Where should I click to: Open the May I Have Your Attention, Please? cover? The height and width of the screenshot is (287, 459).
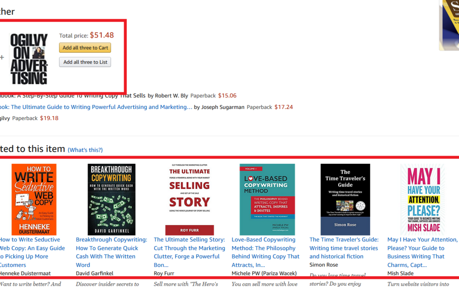[423, 199]
